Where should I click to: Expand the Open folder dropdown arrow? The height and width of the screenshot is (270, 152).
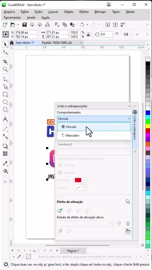[x=18, y=25]
